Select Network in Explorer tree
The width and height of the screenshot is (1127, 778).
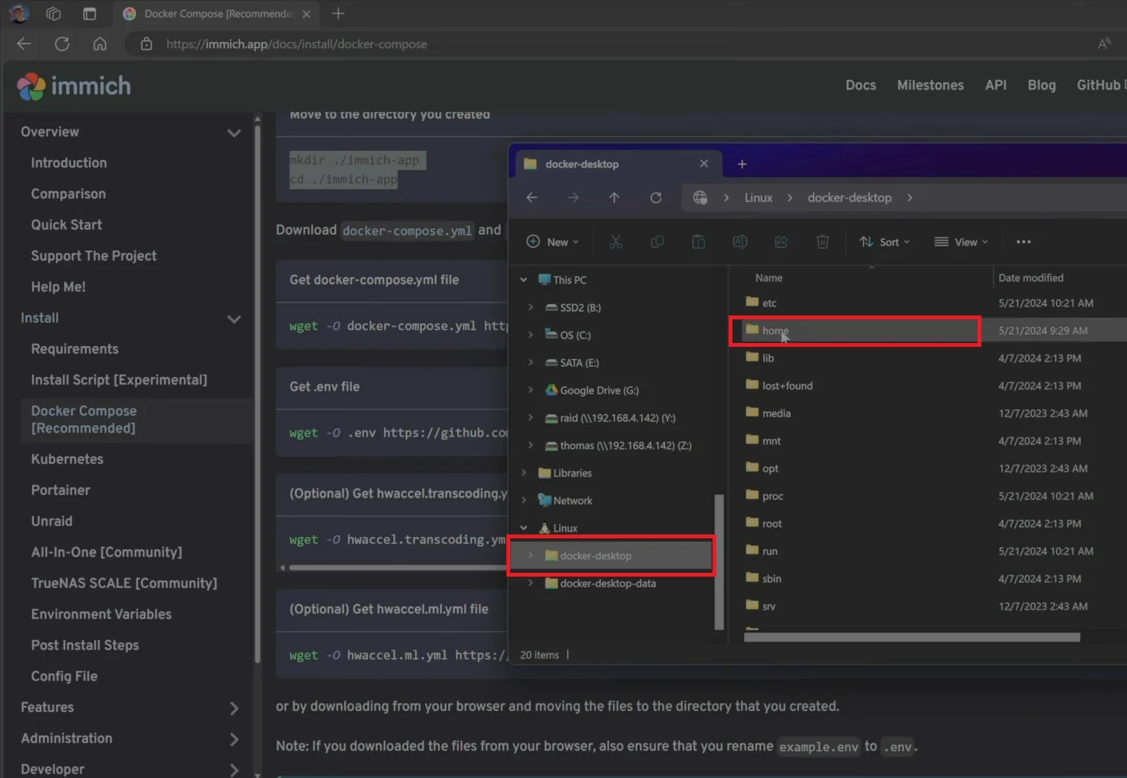pyautogui.click(x=565, y=501)
